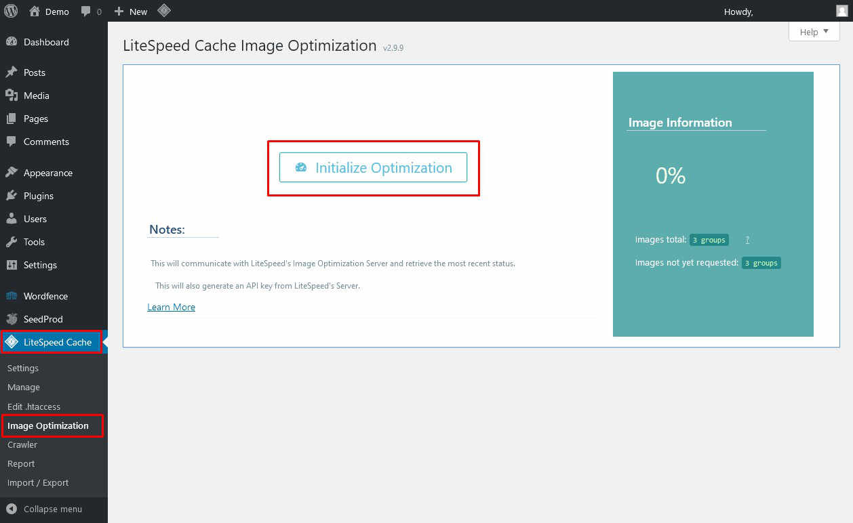Click the Initialize Optimization button
Image resolution: width=853 pixels, height=523 pixels.
(x=373, y=167)
